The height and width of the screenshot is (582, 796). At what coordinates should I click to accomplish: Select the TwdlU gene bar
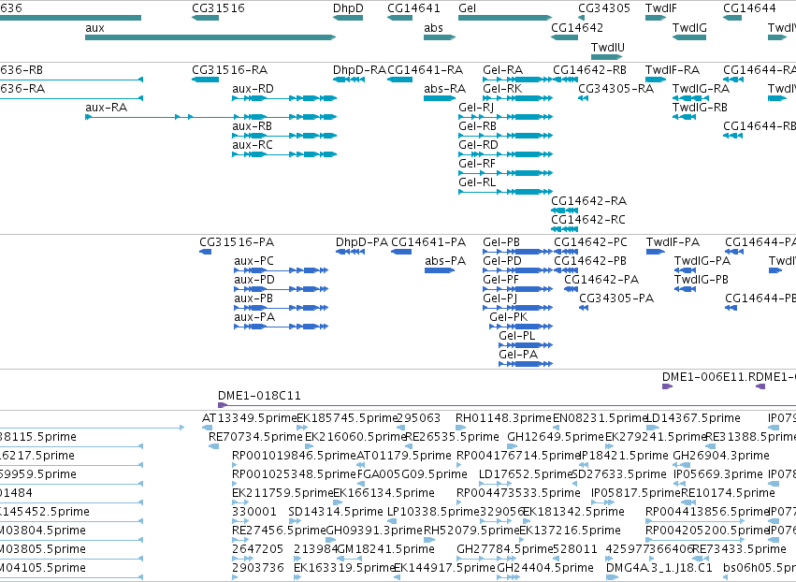(x=606, y=57)
